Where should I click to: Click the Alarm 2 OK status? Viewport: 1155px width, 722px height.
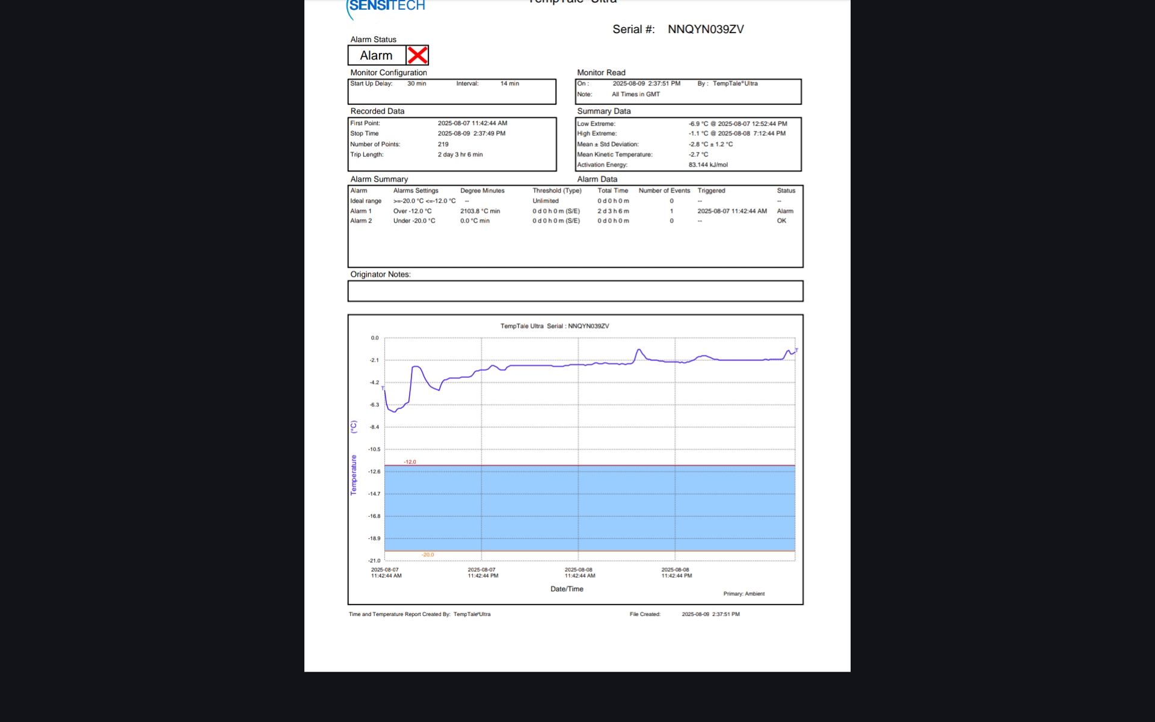point(781,221)
